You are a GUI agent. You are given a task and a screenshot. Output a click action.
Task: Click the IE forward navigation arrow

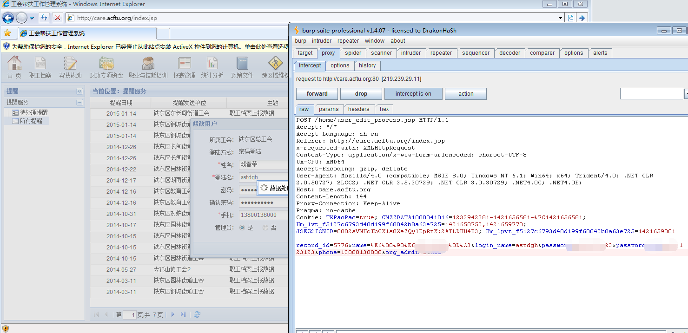21,18
